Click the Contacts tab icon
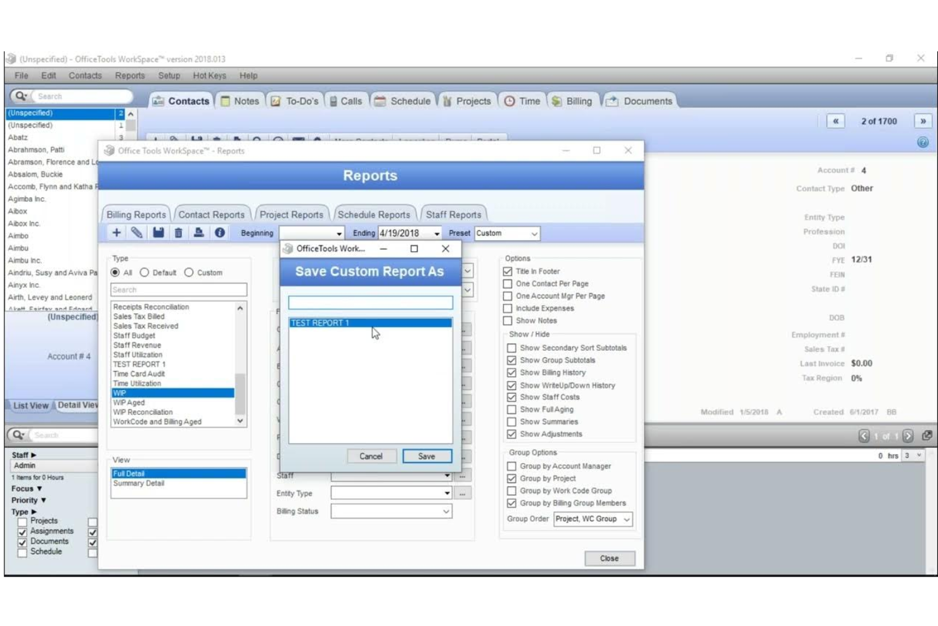 [x=158, y=101]
